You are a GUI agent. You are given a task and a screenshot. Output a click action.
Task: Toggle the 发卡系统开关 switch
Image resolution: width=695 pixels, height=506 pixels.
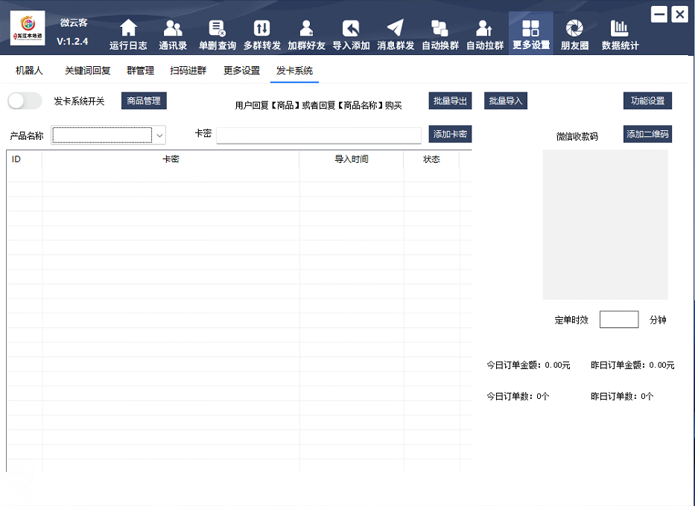[25, 101]
